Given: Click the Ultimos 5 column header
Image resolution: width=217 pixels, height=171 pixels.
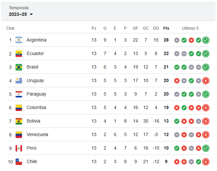Looking at the screenshot, I should pyautogui.click(x=191, y=28).
